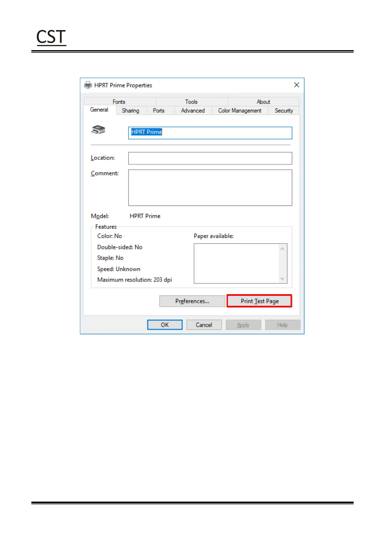Click the 'Color: No' text
385x545 pixels.
click(x=110, y=236)
